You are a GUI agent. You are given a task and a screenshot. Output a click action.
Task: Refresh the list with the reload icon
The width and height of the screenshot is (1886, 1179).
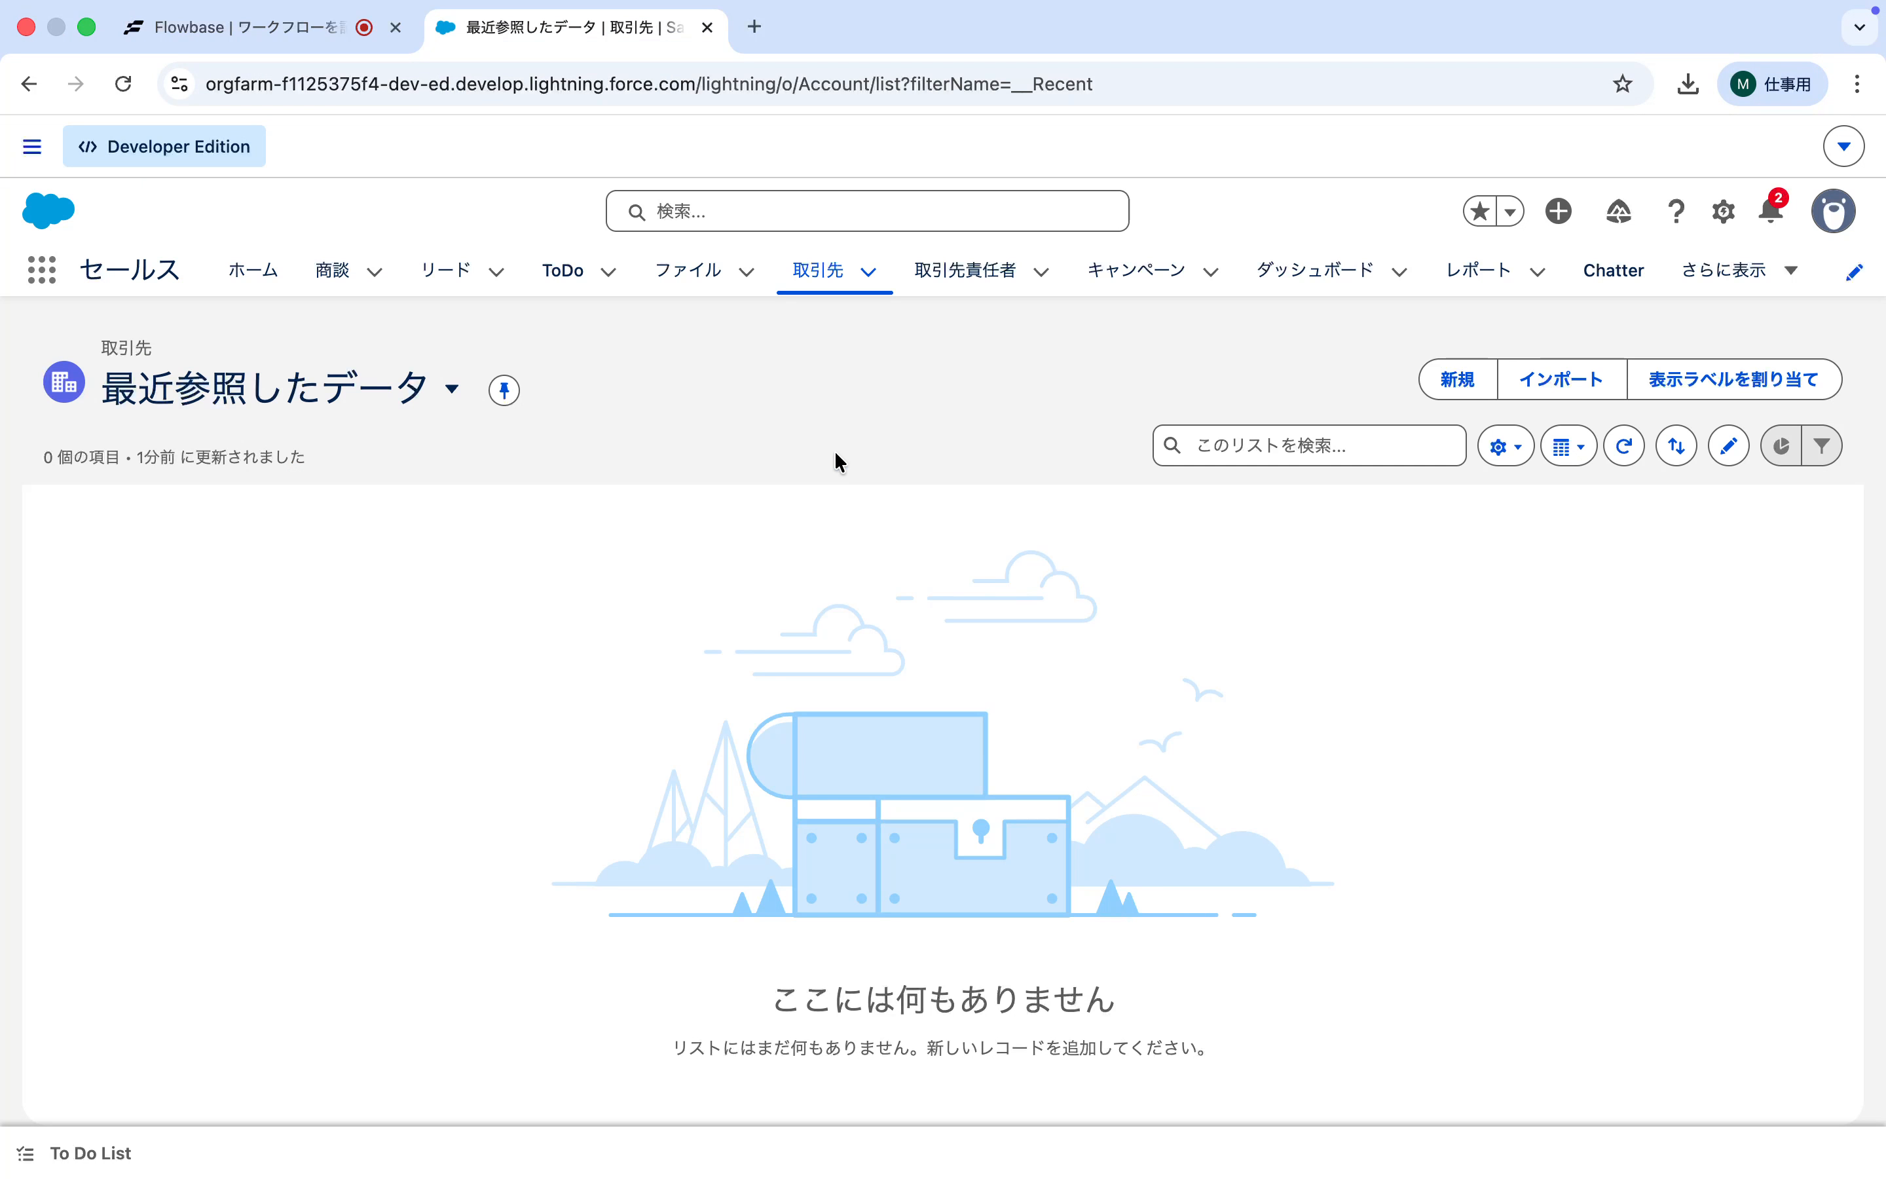point(1624,446)
